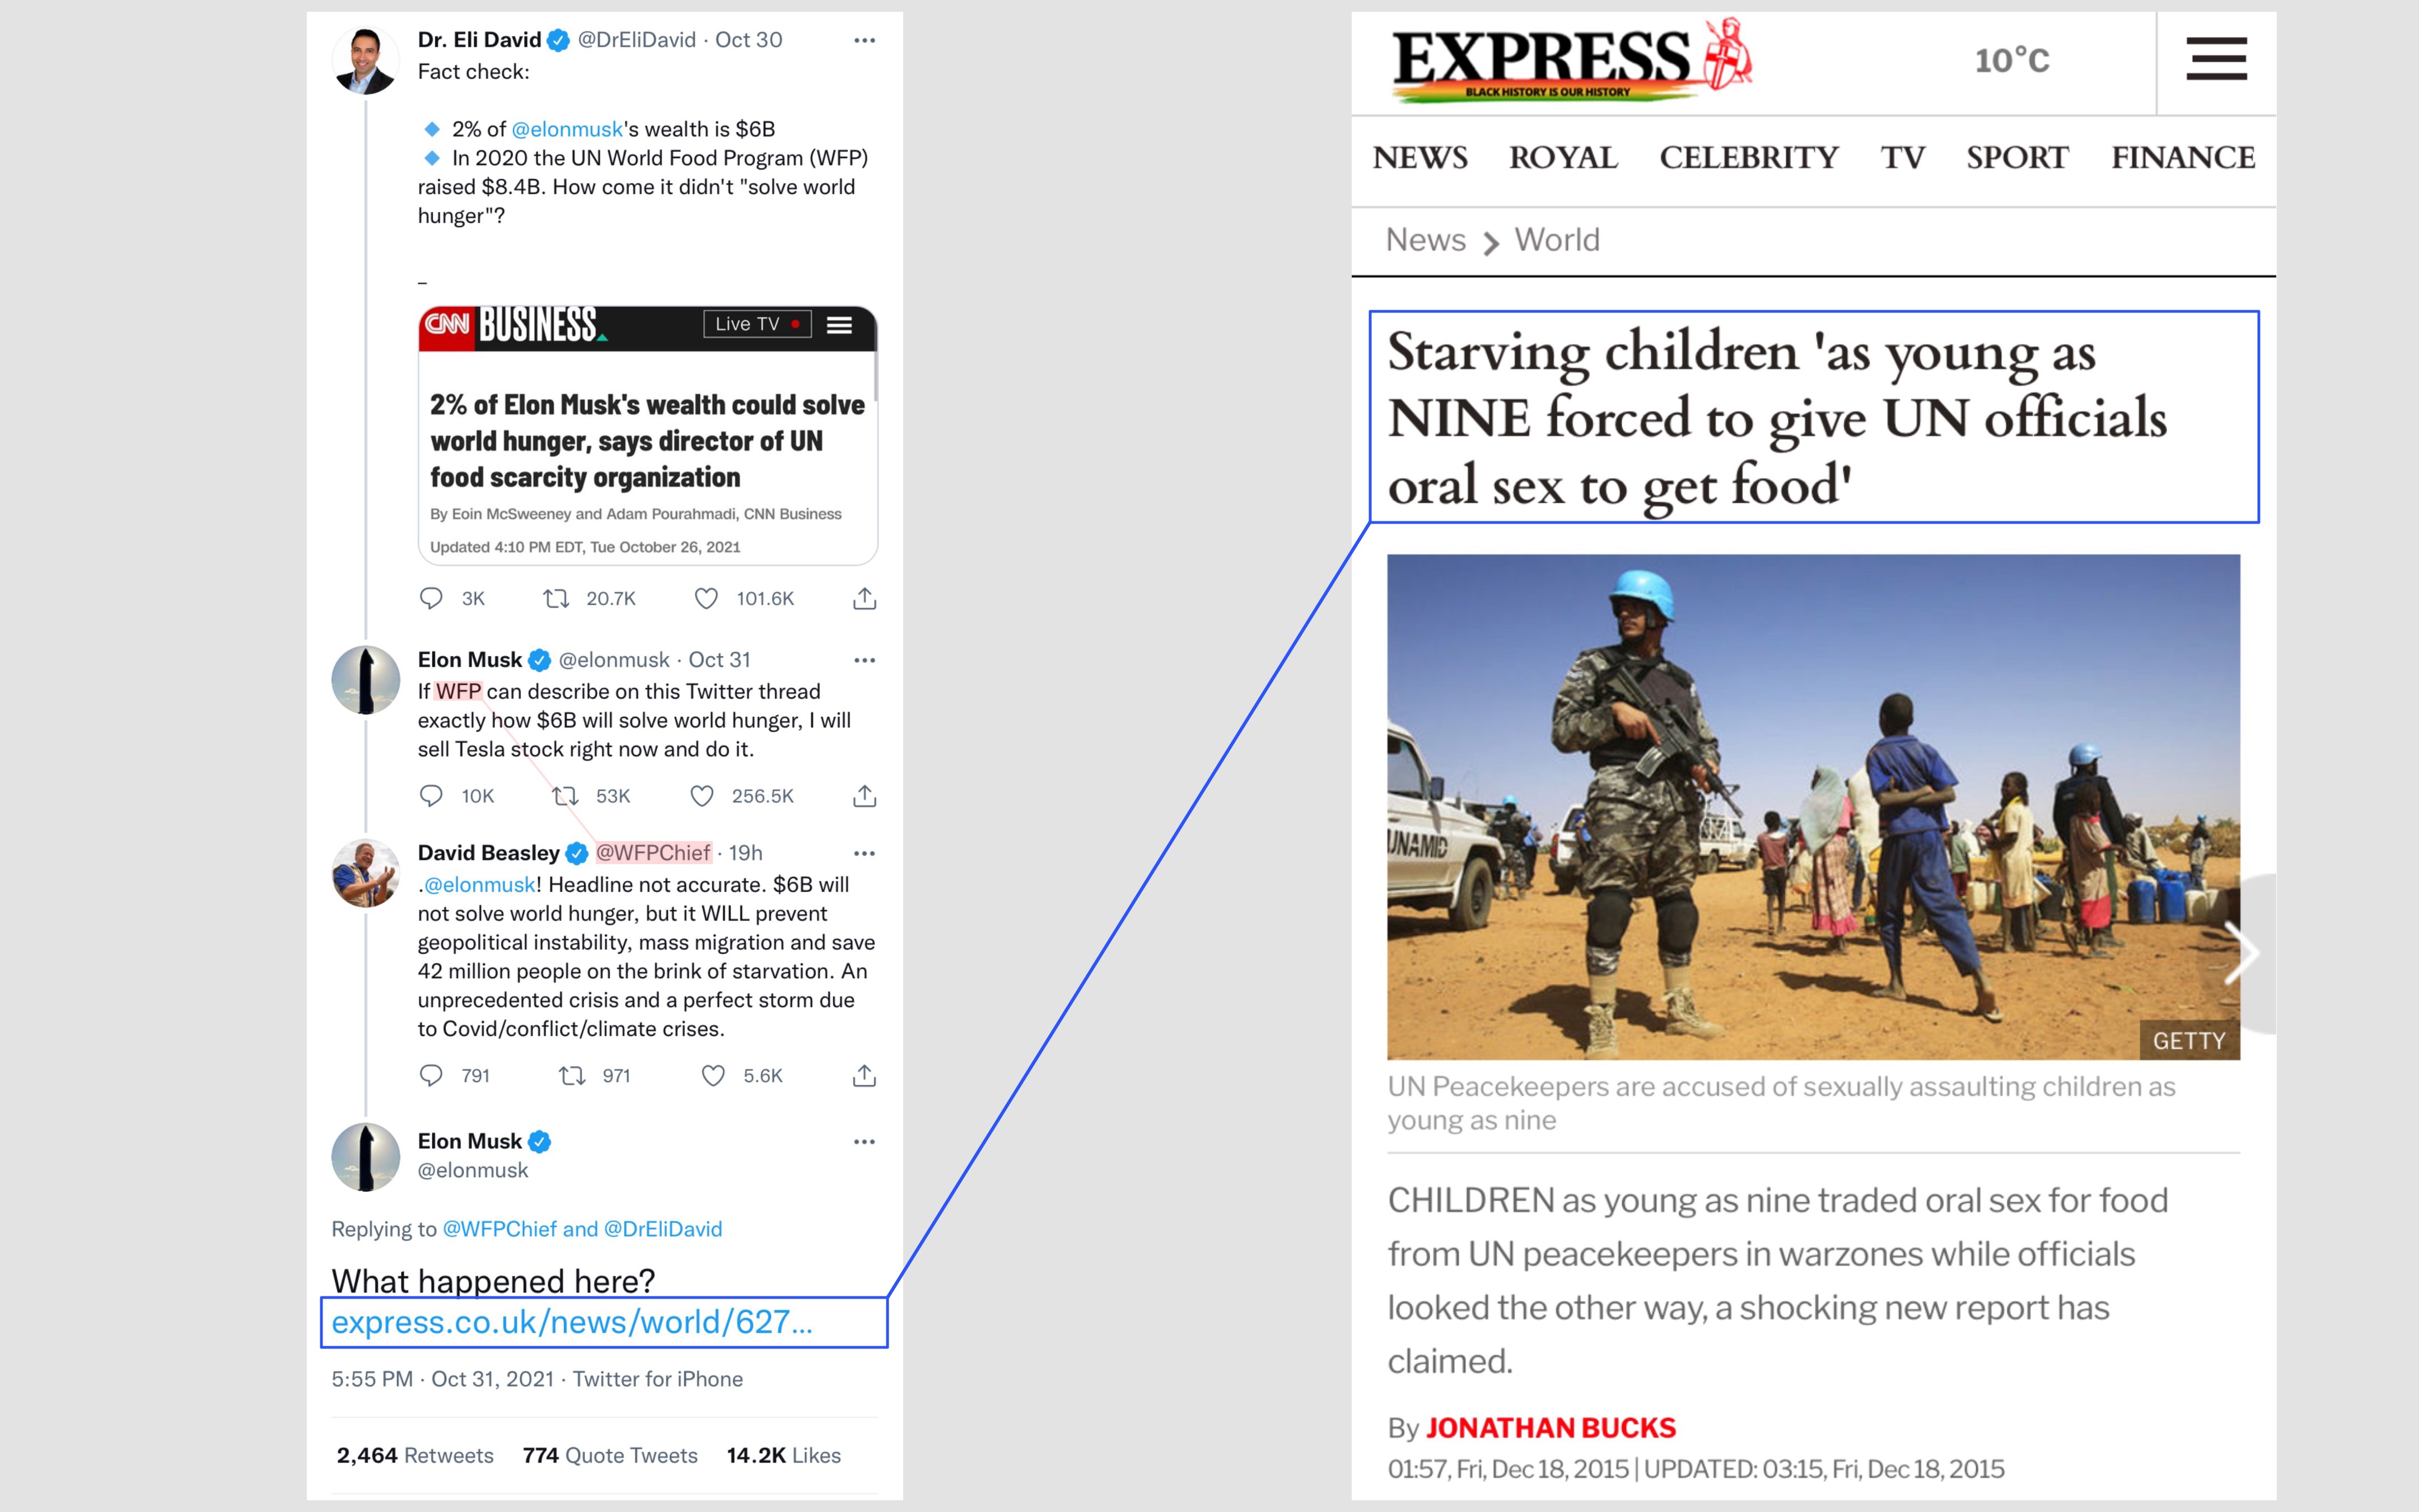Retweet Elon Musk's Oct 31 tweet
This screenshot has width=2419, height=1512.
click(x=565, y=796)
